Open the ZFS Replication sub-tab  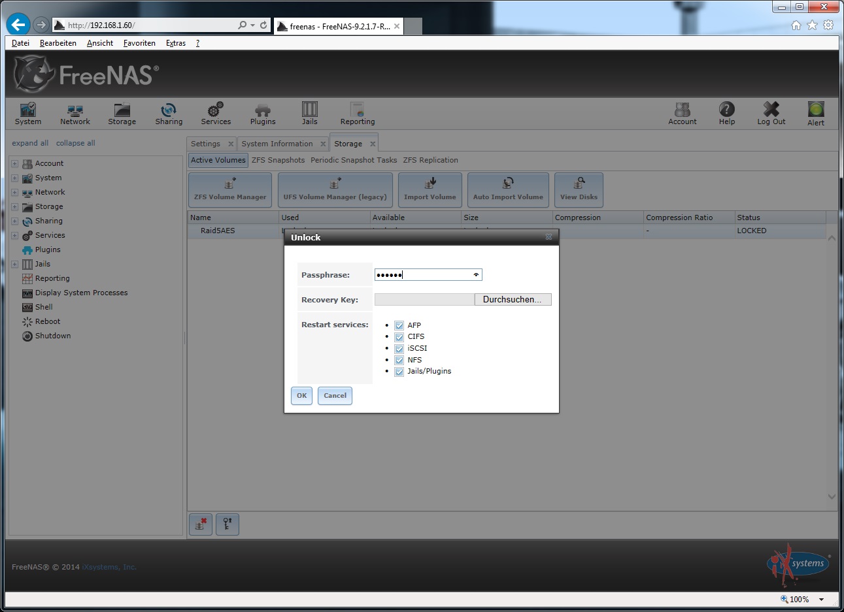[430, 160]
